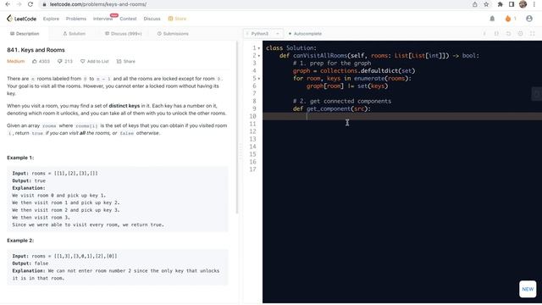Open the Problems menu item
The width and height of the screenshot is (542, 305).
pos(76,19)
